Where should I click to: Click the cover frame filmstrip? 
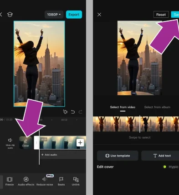pos(136,124)
